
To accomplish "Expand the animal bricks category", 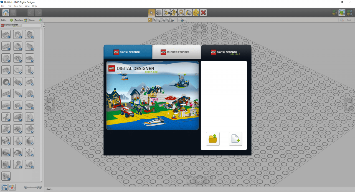I will coord(6,176).
